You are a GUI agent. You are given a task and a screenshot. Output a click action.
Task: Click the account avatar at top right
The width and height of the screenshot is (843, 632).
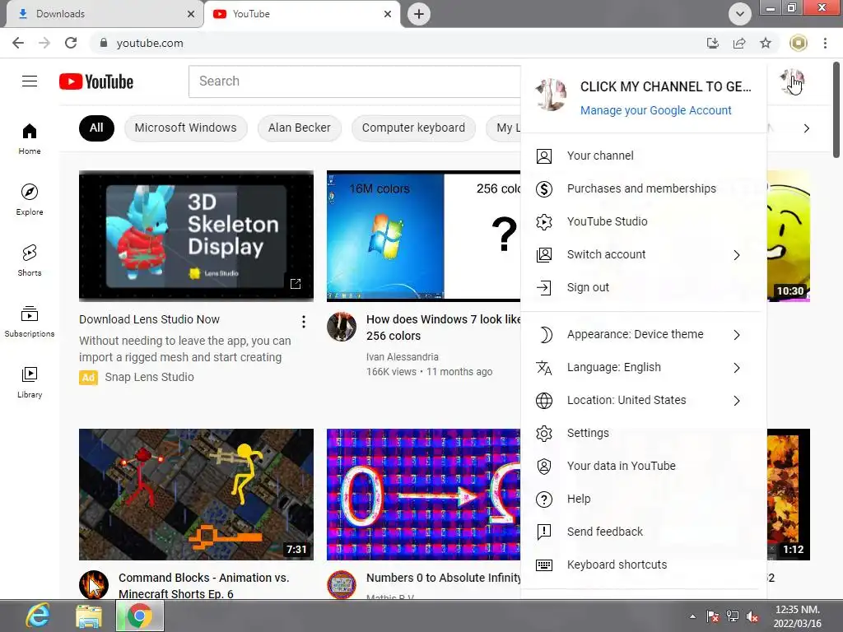click(792, 81)
